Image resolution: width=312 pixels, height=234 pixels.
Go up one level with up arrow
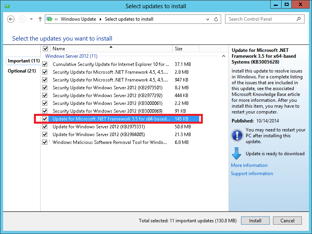(40, 19)
